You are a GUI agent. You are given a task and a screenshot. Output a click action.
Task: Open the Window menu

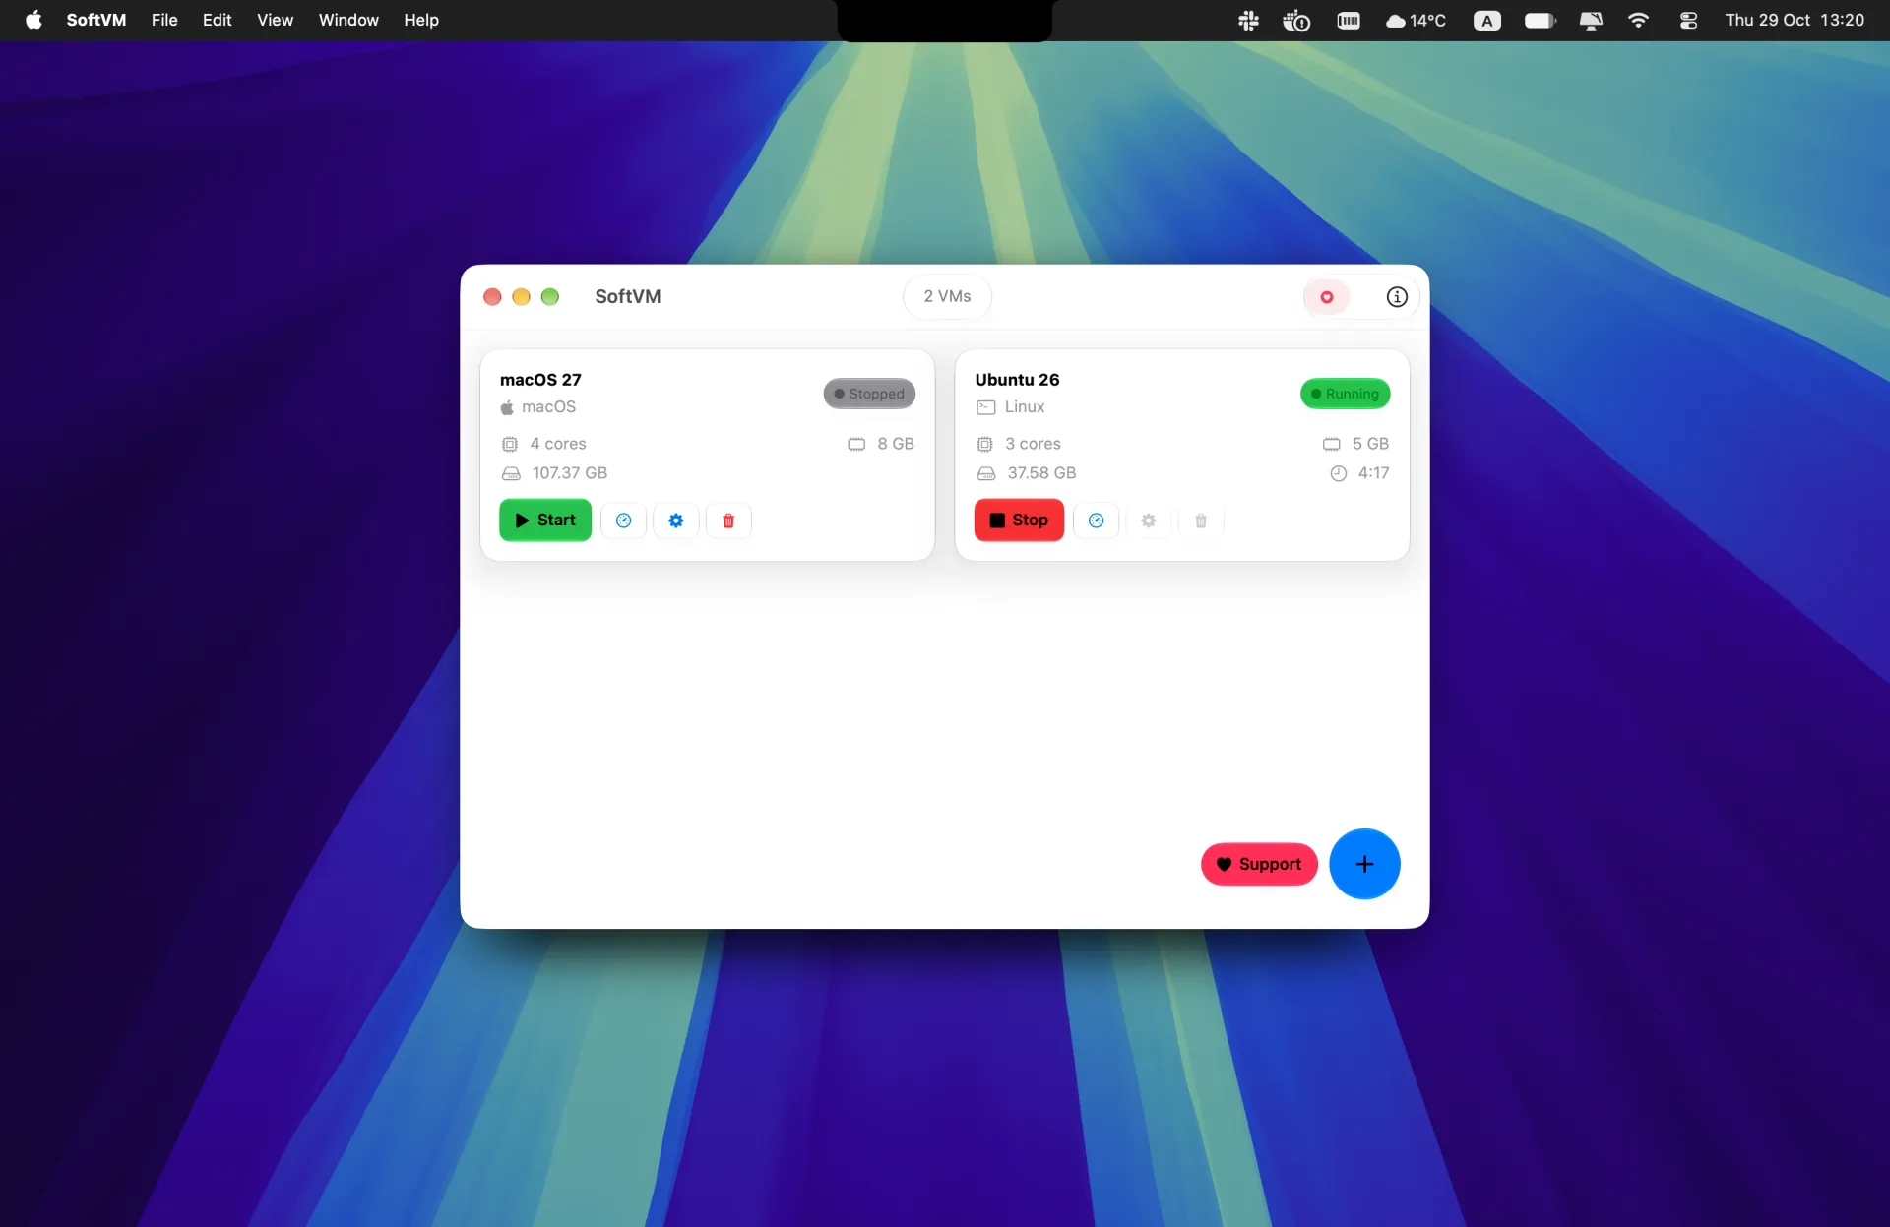click(x=348, y=20)
